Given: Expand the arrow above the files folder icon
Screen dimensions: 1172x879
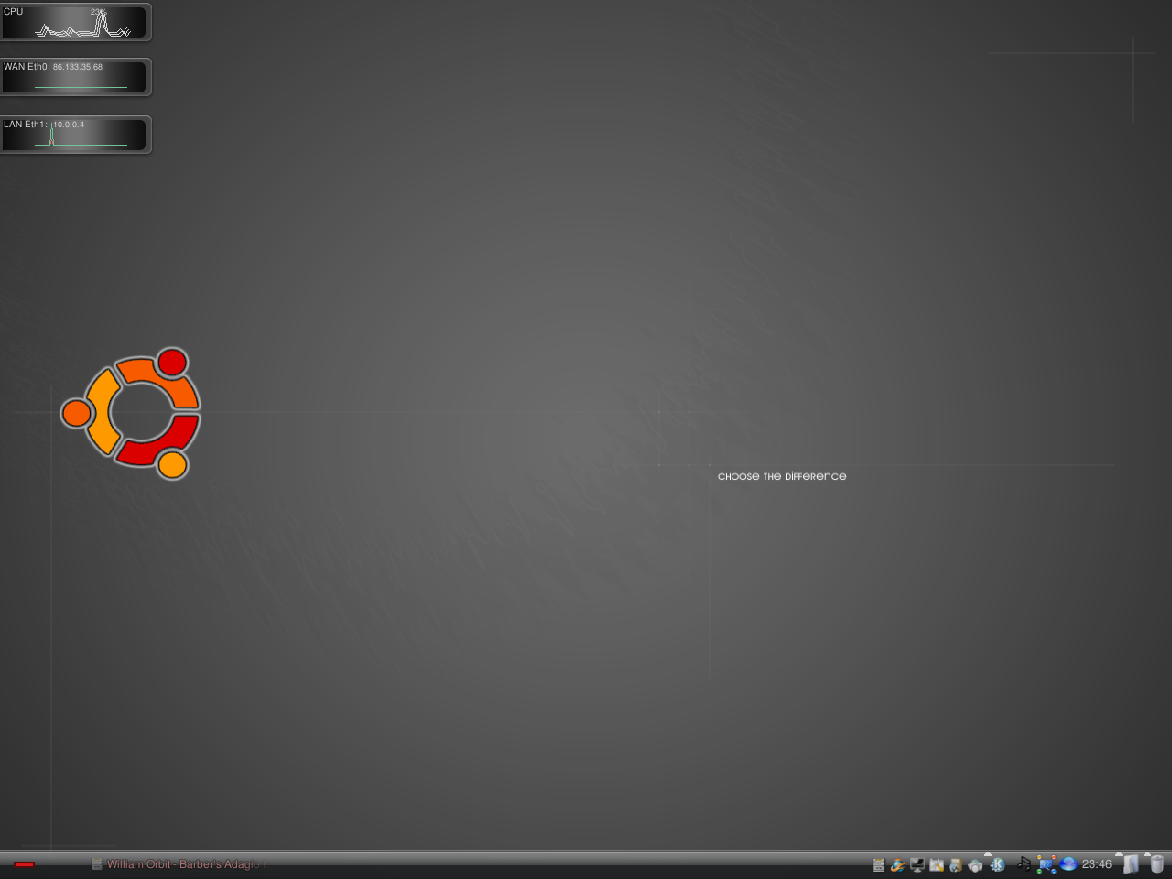Looking at the screenshot, I should [x=1119, y=853].
